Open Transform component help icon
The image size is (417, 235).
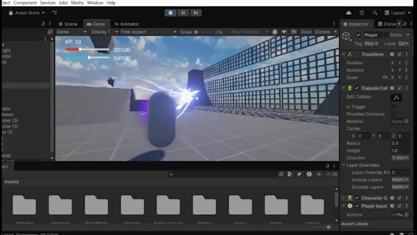392,54
